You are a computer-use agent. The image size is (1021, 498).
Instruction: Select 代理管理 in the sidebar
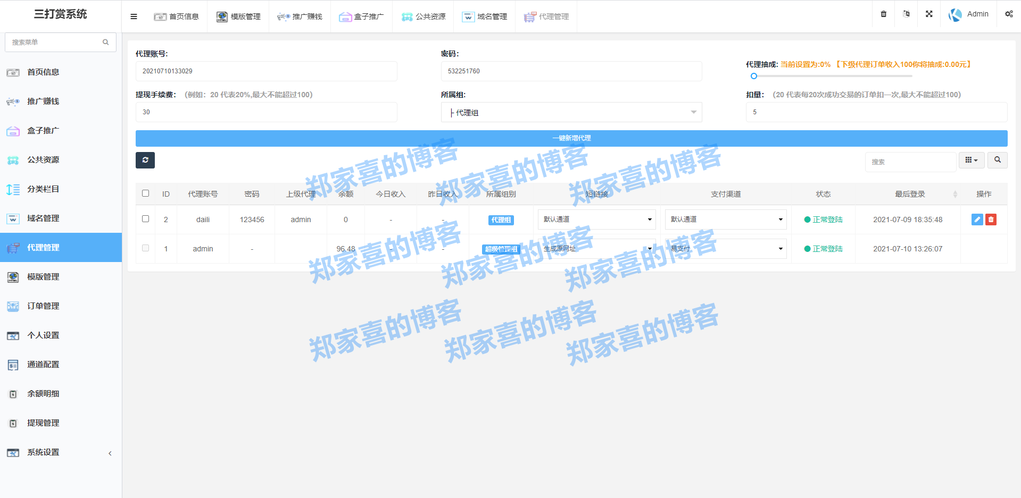(x=61, y=248)
